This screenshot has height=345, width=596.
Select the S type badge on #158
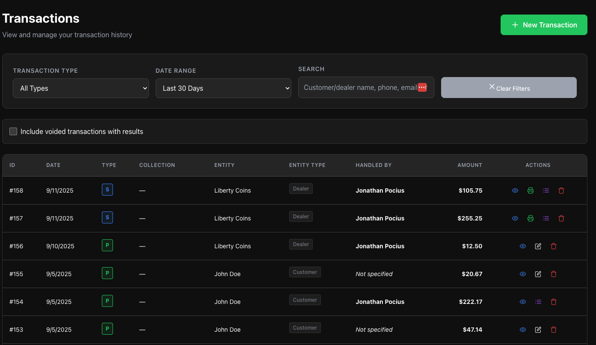click(x=107, y=189)
